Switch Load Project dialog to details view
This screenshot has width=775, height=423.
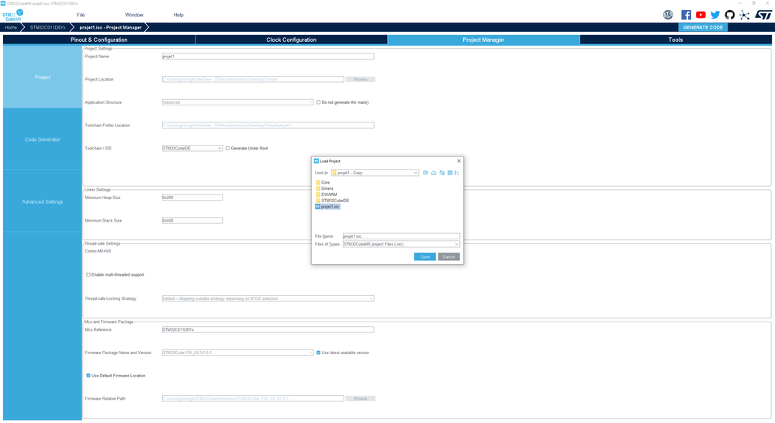coord(457,173)
